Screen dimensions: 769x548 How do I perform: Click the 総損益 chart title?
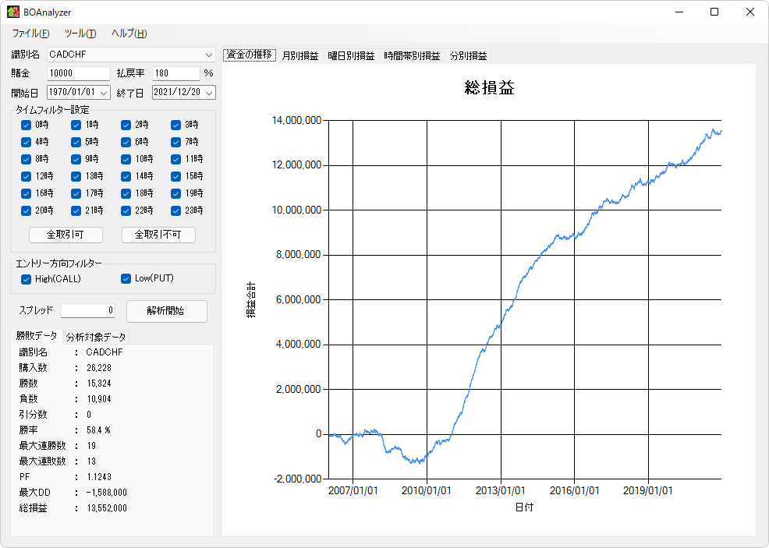pyautogui.click(x=490, y=88)
